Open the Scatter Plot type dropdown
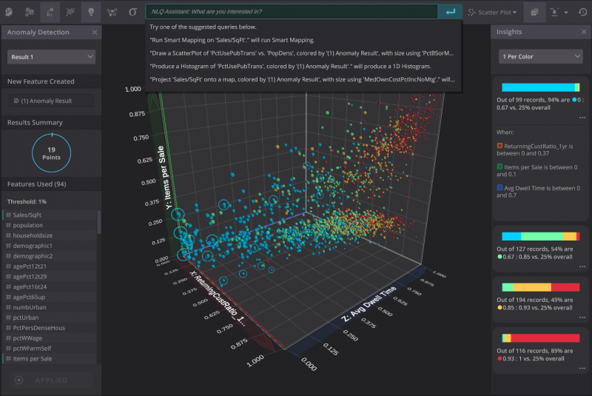Image resolution: width=592 pixels, height=396 pixels. pyautogui.click(x=493, y=13)
